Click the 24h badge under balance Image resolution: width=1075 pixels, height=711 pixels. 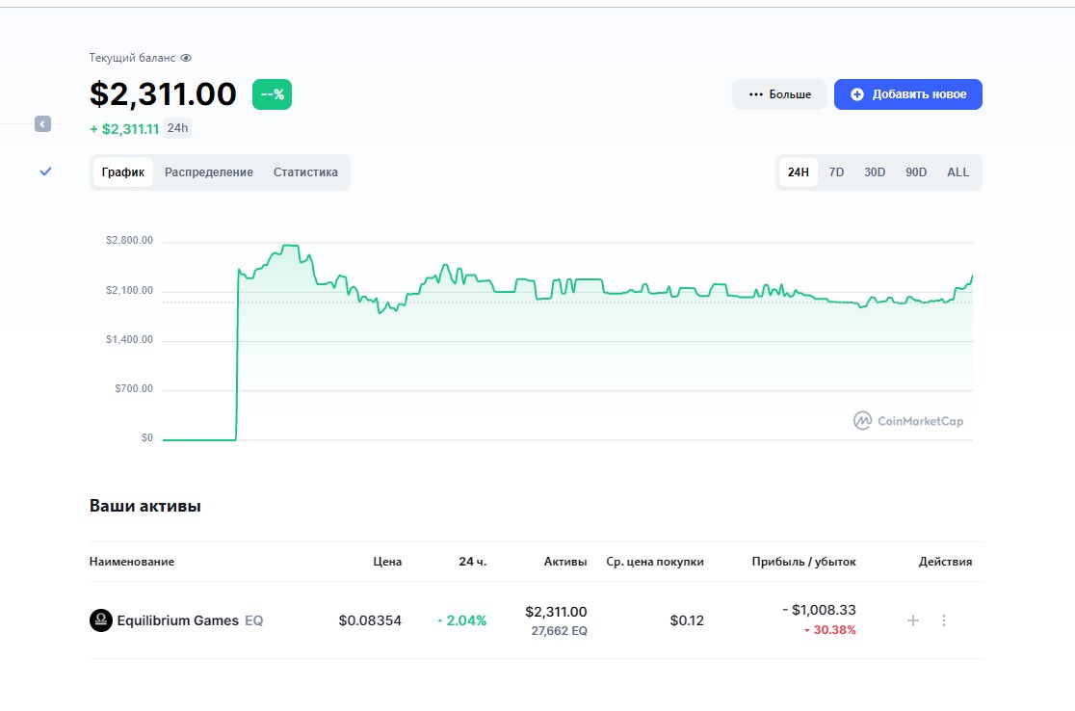point(177,128)
